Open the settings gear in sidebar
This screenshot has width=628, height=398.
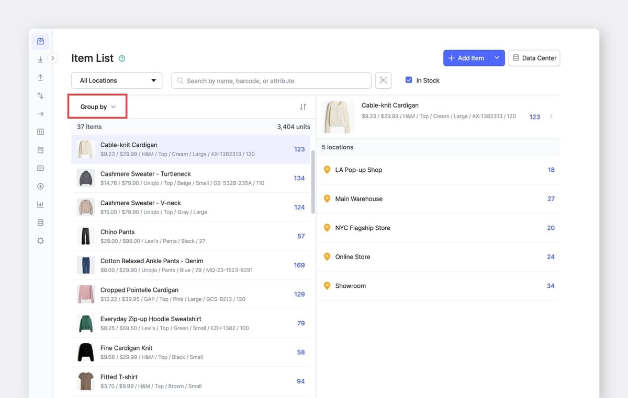tap(40, 241)
